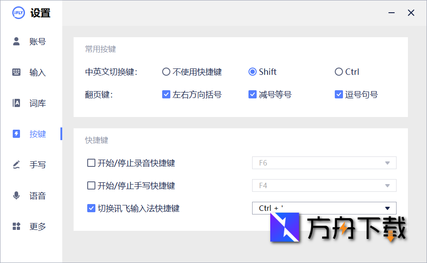The height and width of the screenshot is (263, 427).
Task: Uncheck the 逗号句号 paging key checkbox
Action: [x=339, y=94]
